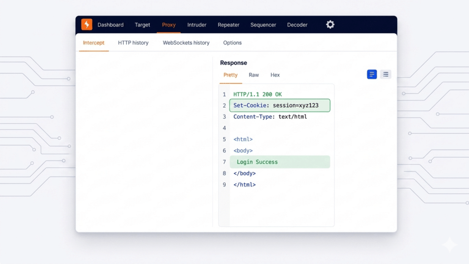This screenshot has height=264, width=469.
Task: Select the Proxy tab
Action: coord(169,25)
